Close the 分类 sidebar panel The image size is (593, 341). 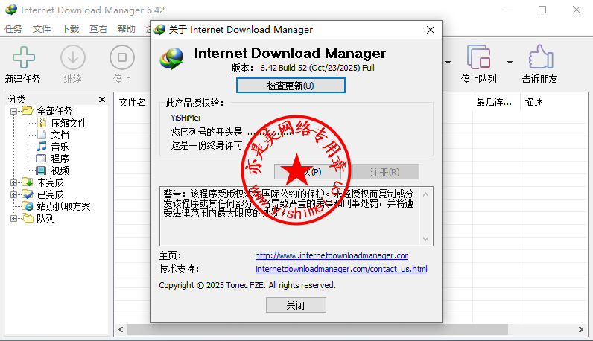click(102, 99)
